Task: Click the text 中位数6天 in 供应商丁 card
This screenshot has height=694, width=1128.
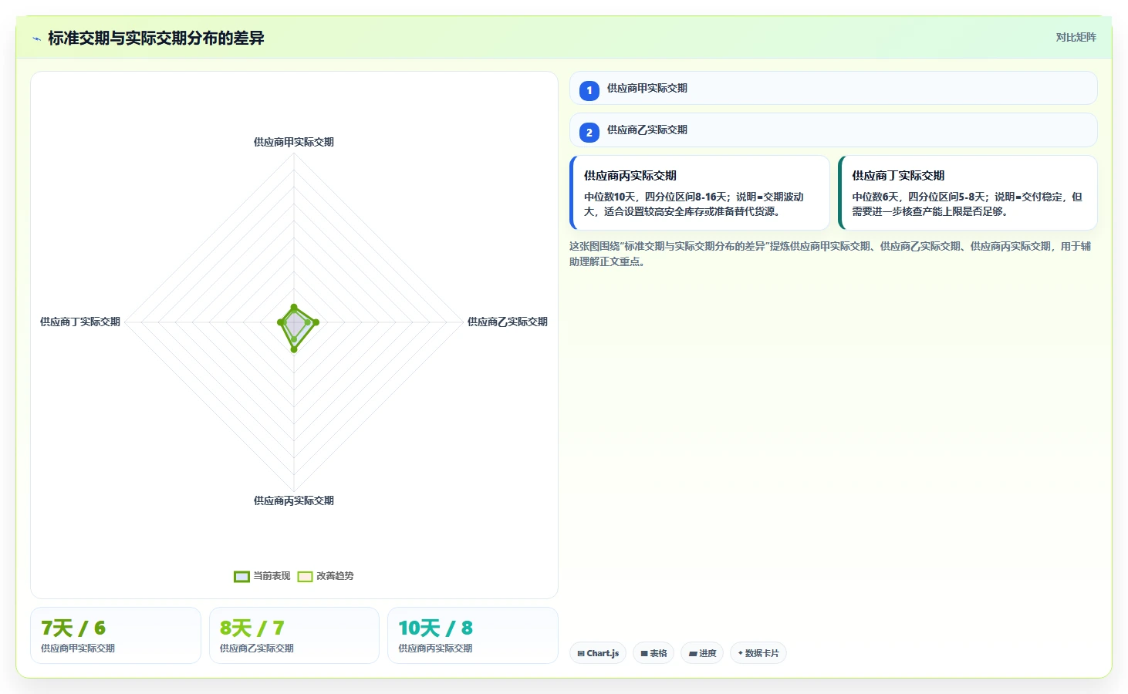Action: point(876,197)
